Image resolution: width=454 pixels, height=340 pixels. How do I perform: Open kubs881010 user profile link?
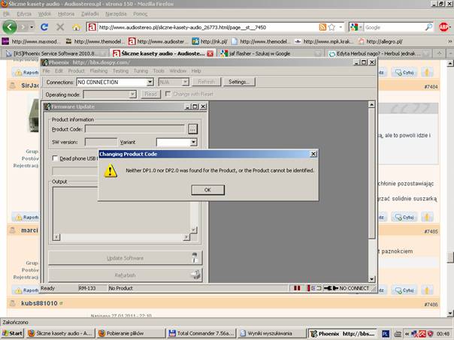point(39,303)
